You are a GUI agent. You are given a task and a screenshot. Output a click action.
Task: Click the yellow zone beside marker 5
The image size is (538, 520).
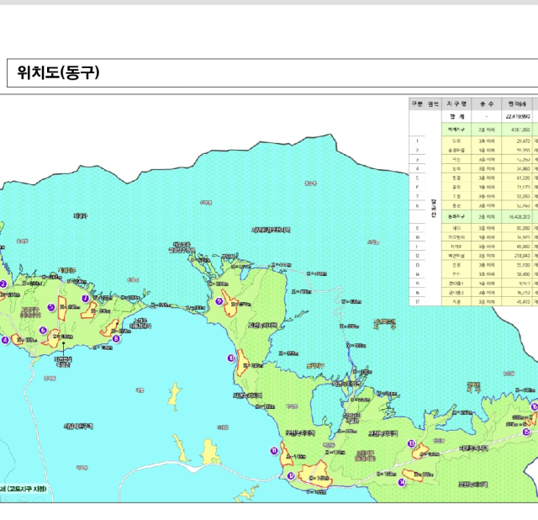pyautogui.click(x=61, y=308)
